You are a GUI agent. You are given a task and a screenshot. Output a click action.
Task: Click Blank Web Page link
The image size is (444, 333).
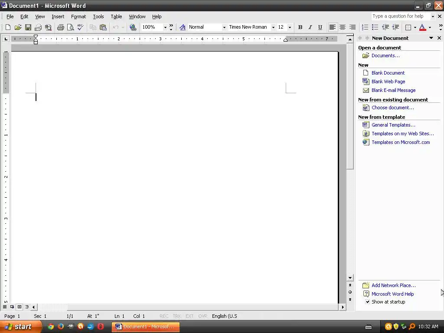pos(388,82)
